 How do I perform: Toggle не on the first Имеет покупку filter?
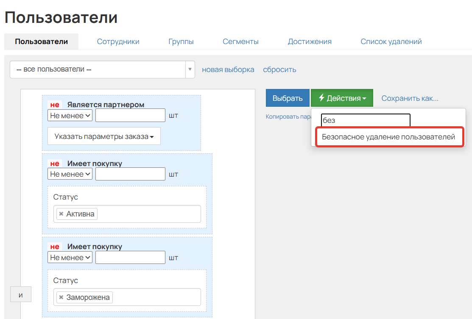click(54, 163)
